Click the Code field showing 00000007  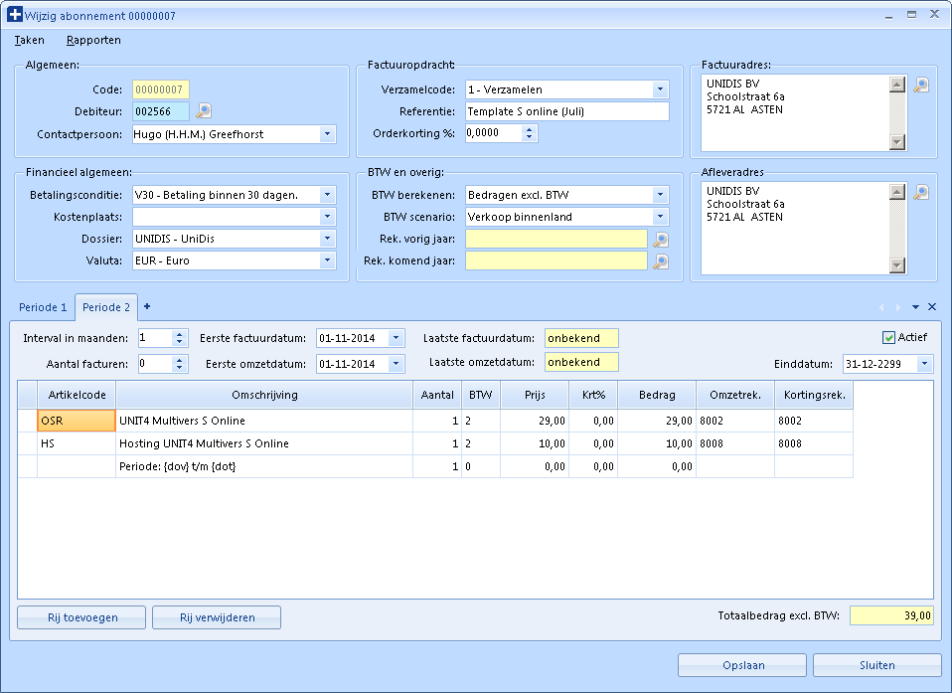(161, 89)
